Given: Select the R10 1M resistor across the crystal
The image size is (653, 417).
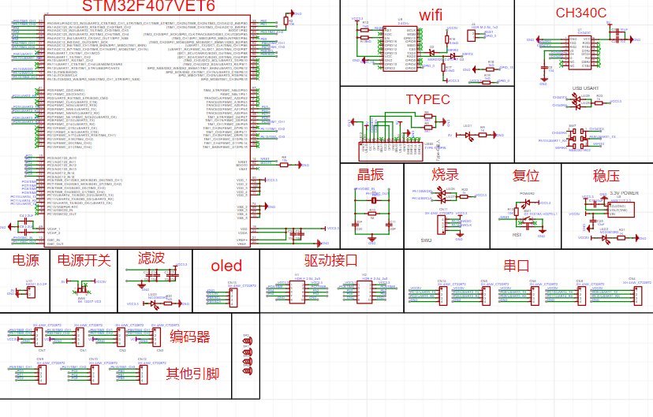Looking at the screenshot, I should [x=372, y=215].
